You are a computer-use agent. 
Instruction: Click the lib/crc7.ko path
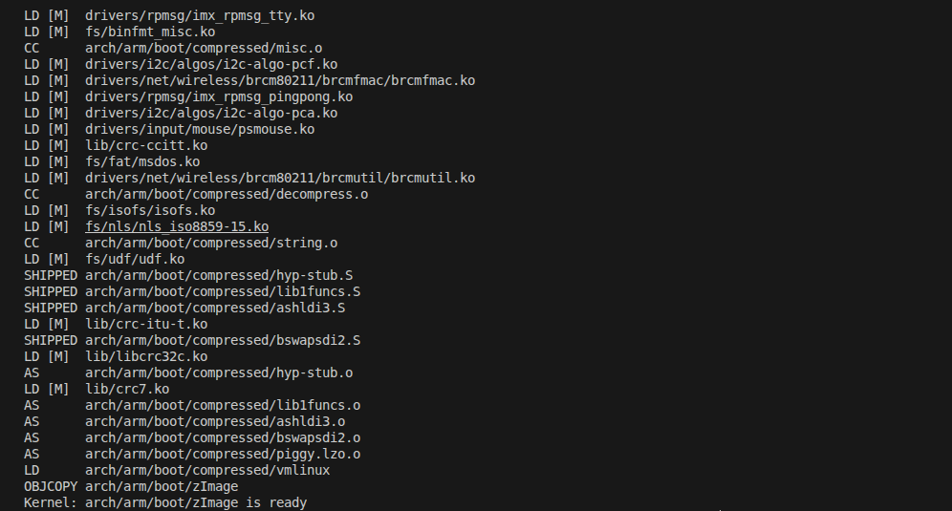coord(127,389)
